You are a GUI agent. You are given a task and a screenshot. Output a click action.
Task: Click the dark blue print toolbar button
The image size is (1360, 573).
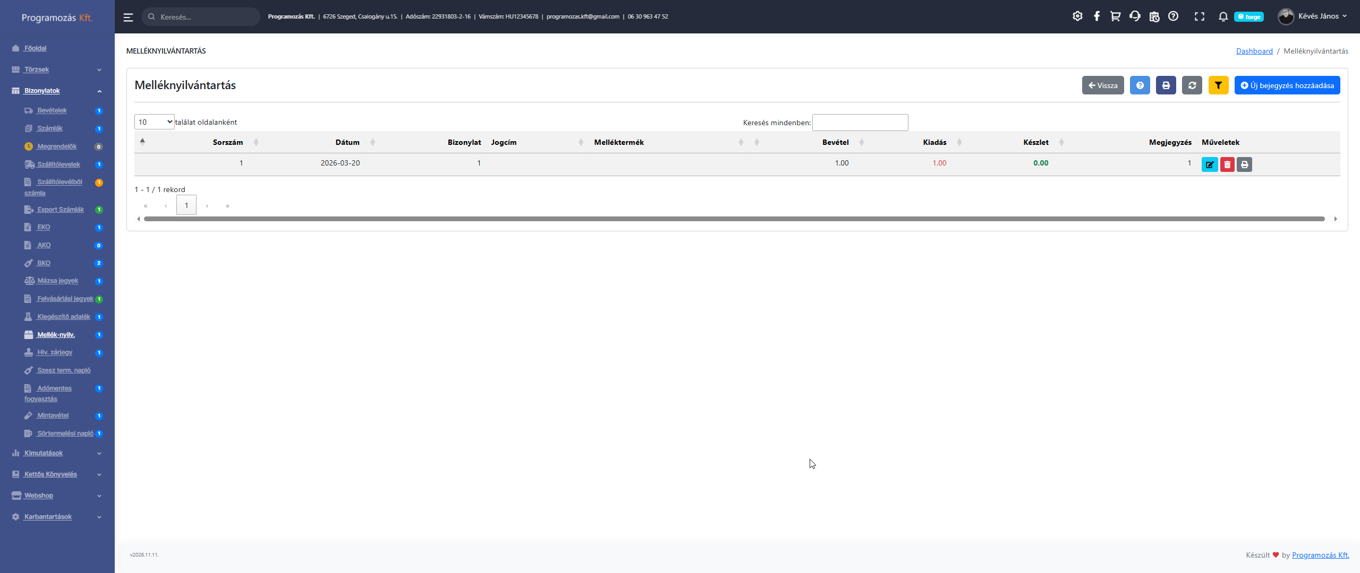coord(1166,85)
